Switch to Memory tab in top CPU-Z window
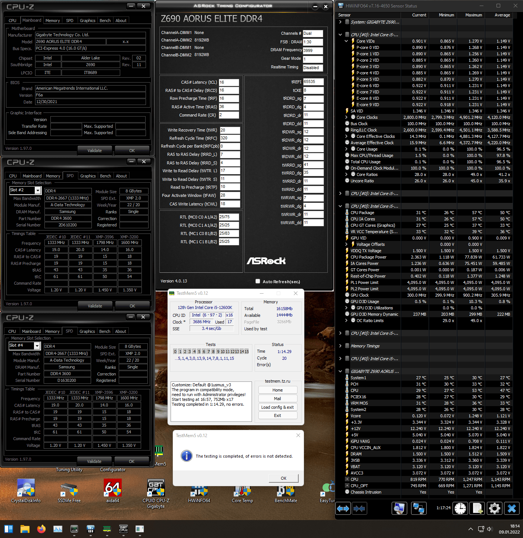Image resolution: width=523 pixels, height=538 pixels. [x=53, y=21]
